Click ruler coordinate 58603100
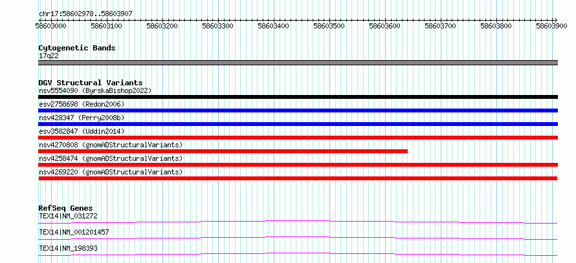Image resolution: width=576 pixels, height=263 pixels. (107, 26)
